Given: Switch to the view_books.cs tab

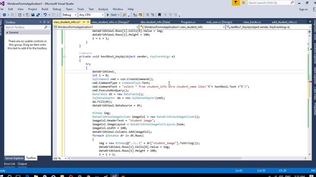Looking at the screenshot, I should pyautogui.click(x=252, y=22).
